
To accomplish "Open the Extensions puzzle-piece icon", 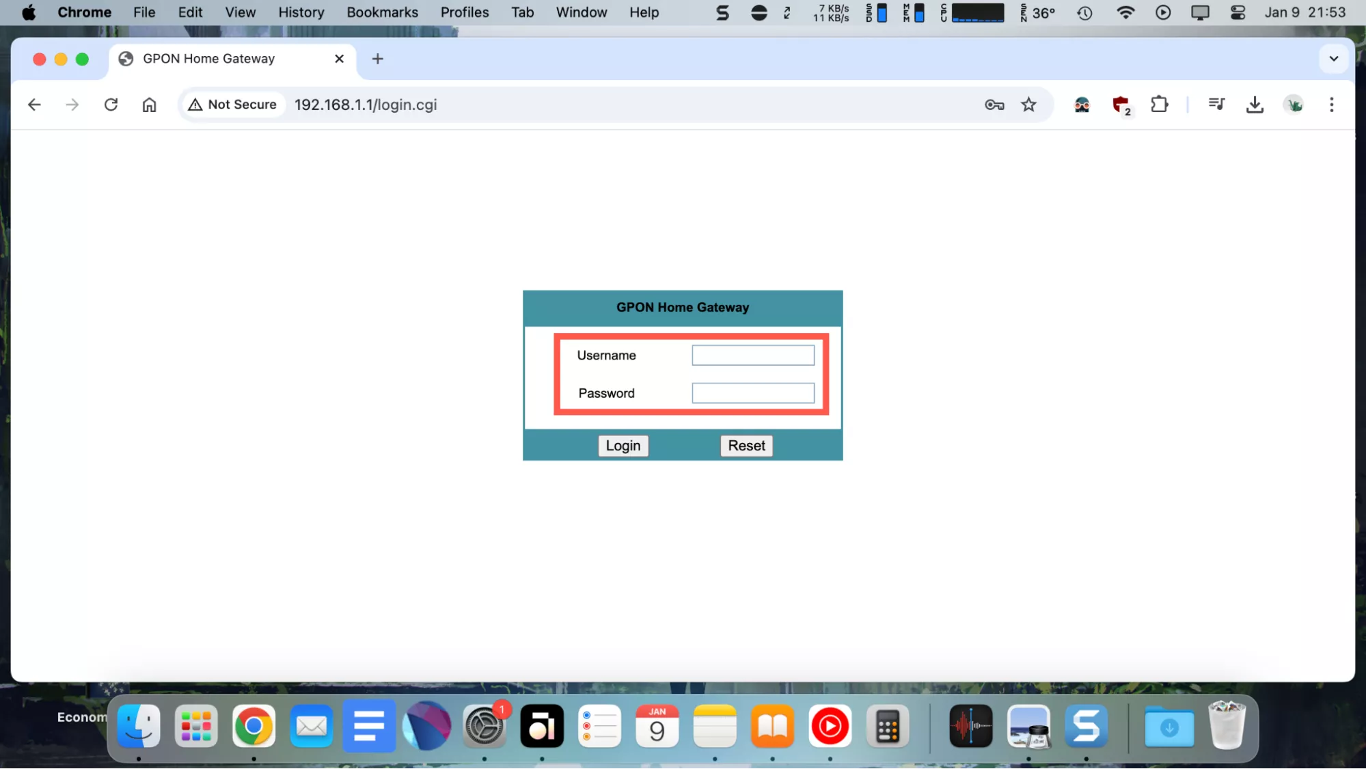I will tap(1160, 105).
